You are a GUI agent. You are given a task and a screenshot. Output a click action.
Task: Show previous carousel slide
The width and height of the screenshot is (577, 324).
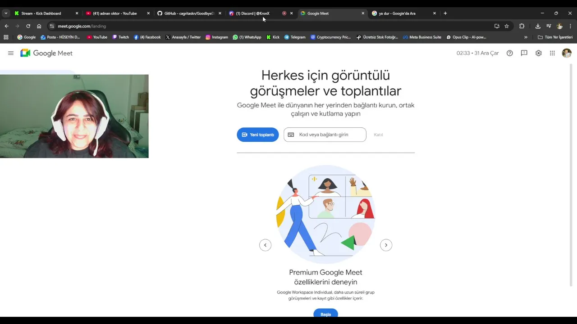(265, 245)
